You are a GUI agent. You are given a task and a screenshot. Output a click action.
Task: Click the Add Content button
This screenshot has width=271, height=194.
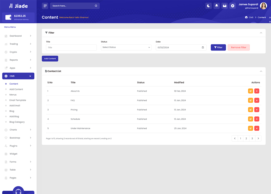[50, 59]
